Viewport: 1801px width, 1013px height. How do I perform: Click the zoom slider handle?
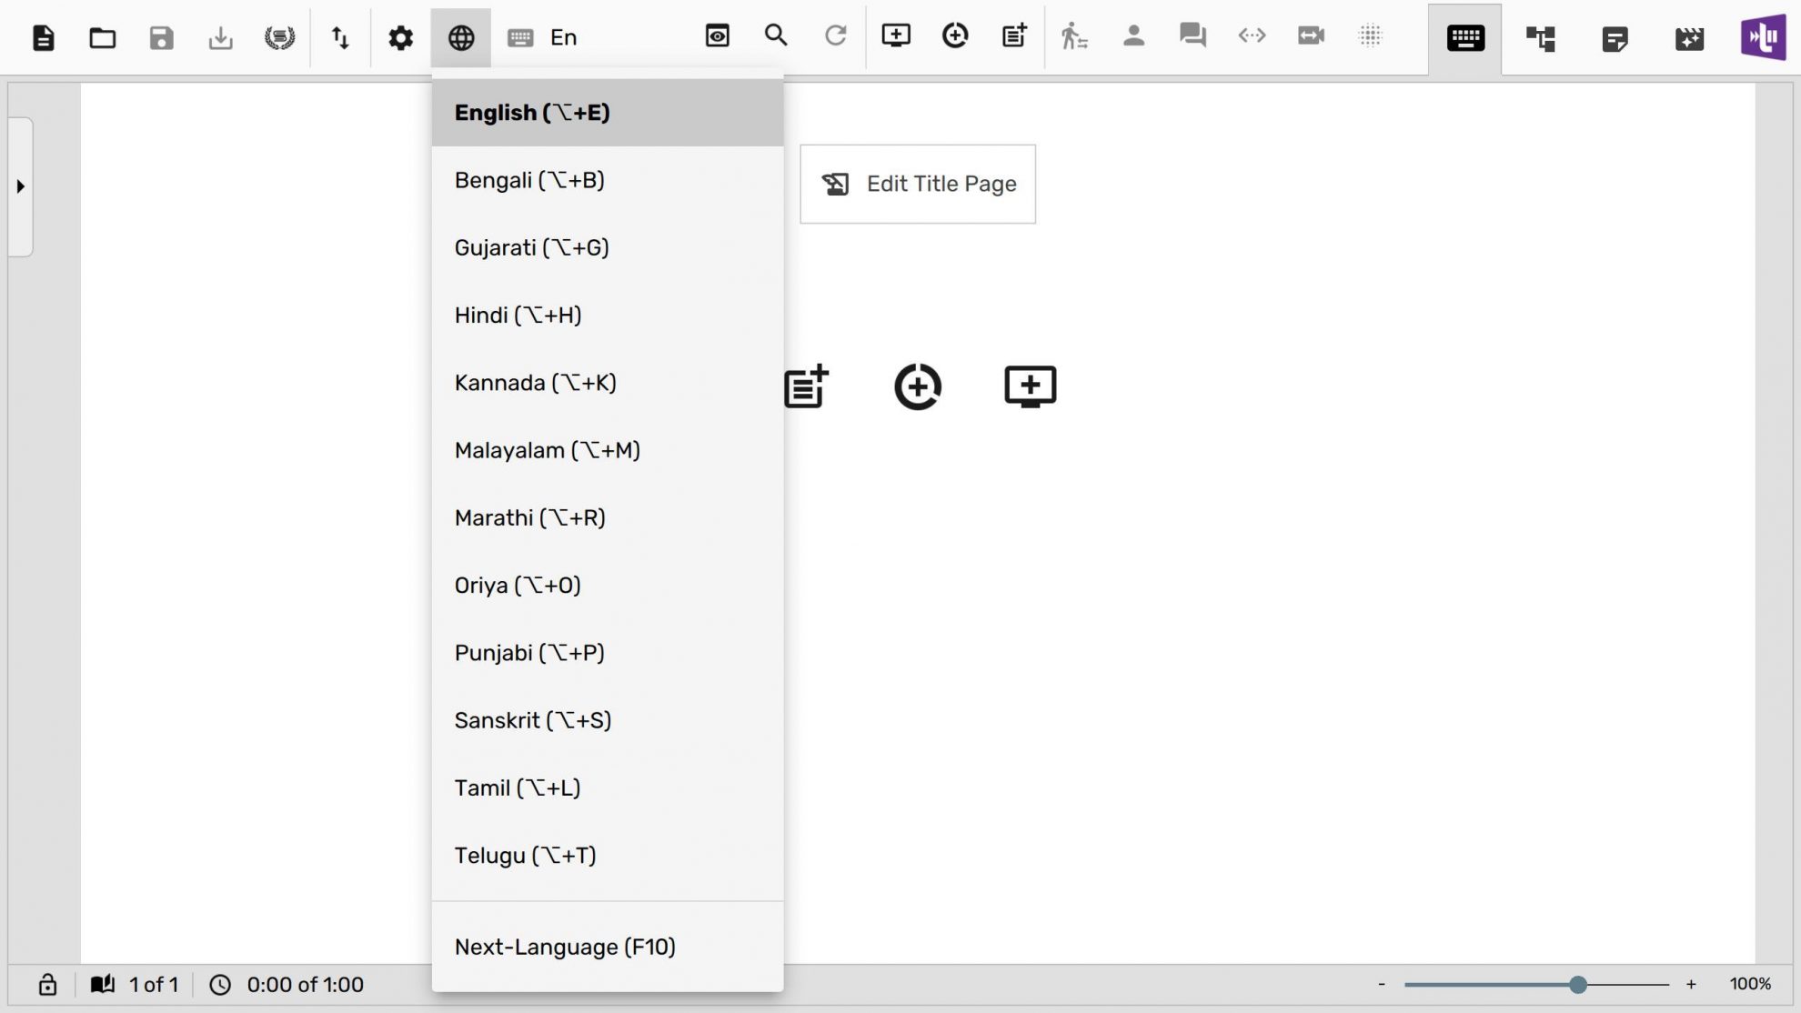click(x=1577, y=984)
